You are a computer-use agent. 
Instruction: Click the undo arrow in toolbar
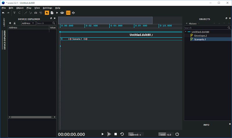3,13
